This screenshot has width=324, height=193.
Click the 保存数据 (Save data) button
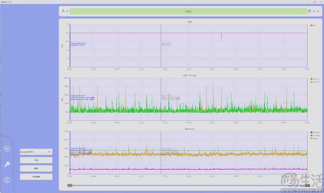[36, 177]
